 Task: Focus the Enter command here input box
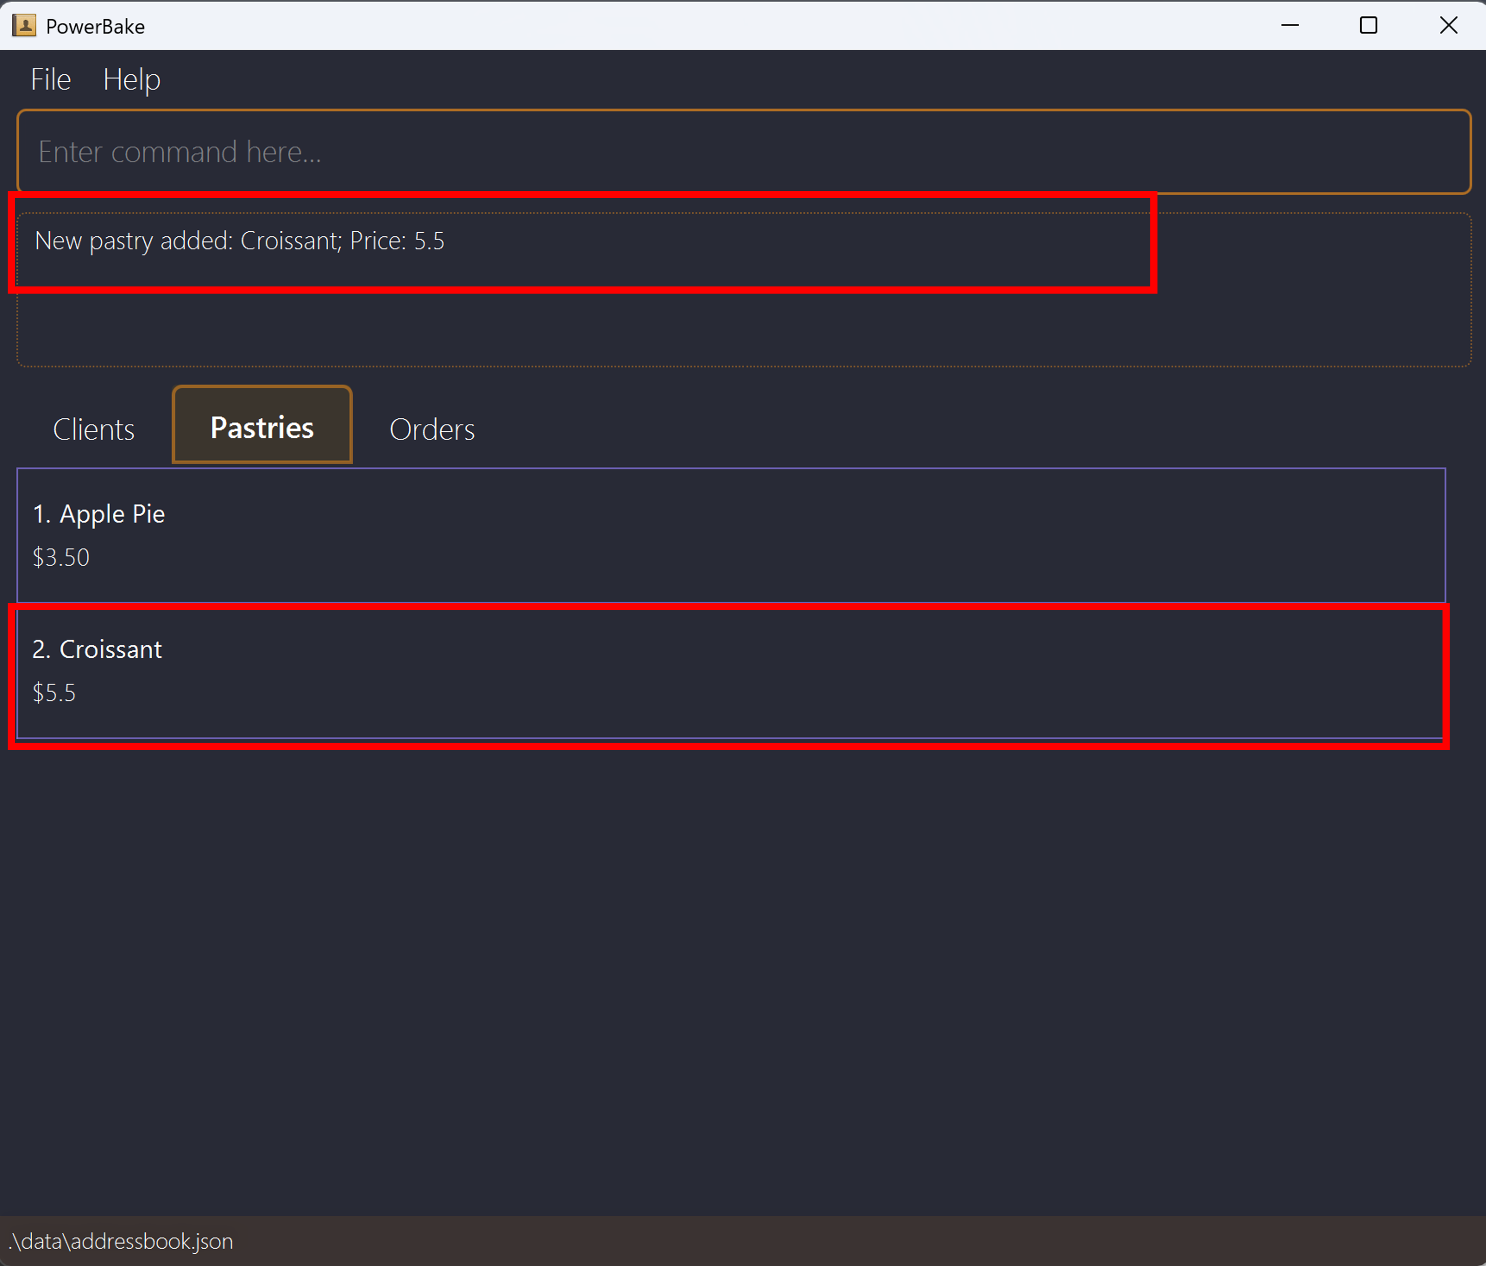pyautogui.click(x=743, y=152)
